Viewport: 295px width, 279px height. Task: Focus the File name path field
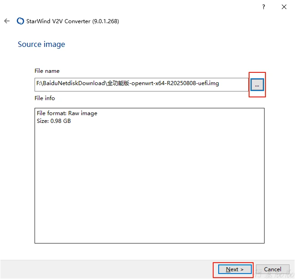141,84
